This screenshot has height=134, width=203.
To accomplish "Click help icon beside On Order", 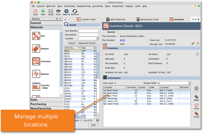I will coord(197,54).
